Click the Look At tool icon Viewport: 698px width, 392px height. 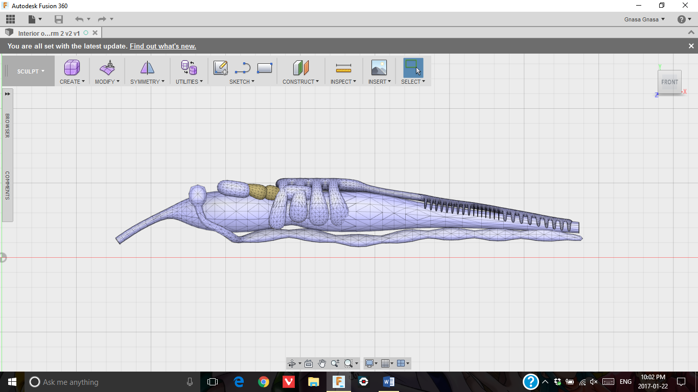click(x=308, y=363)
